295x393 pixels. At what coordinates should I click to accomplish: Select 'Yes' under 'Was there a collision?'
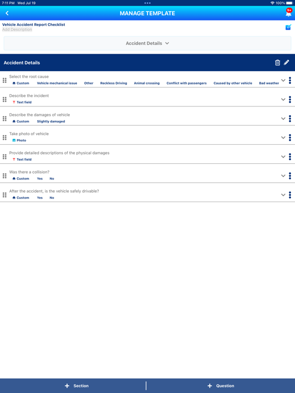pos(39,179)
